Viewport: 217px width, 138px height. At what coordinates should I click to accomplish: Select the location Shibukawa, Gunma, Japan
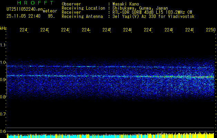pyautogui.click(x=140, y=8)
